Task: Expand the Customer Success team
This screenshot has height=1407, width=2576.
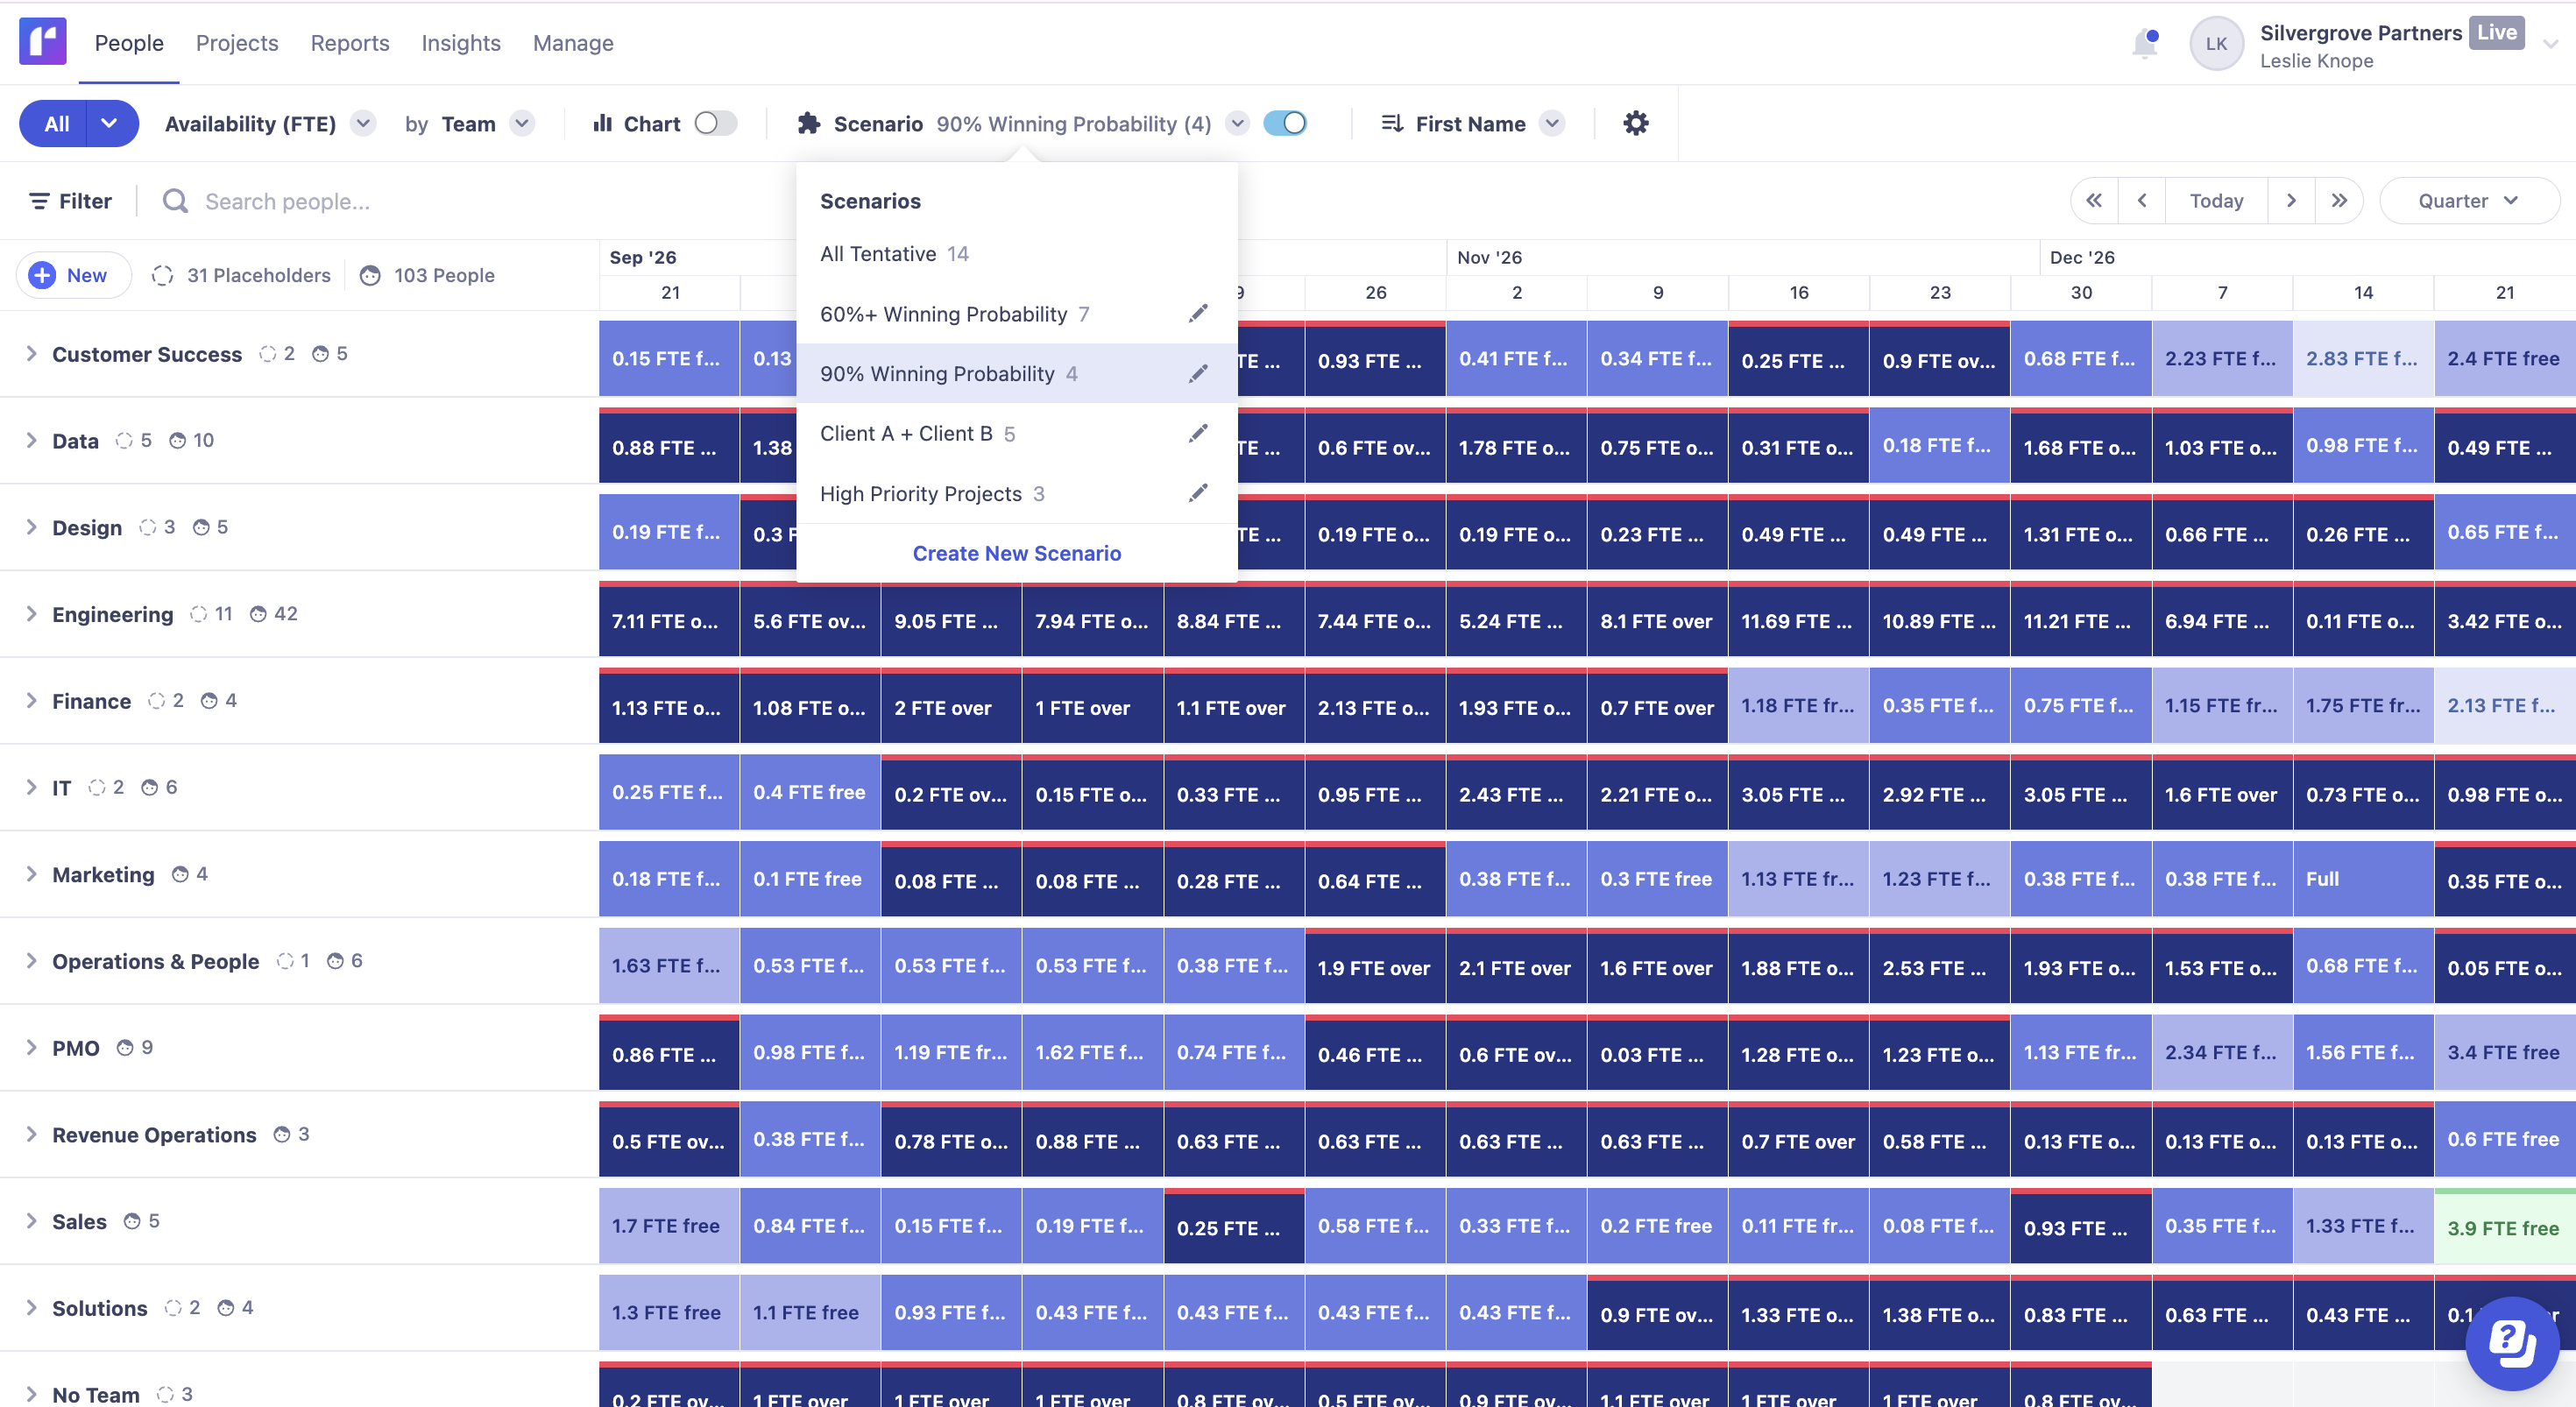Action: [31, 354]
